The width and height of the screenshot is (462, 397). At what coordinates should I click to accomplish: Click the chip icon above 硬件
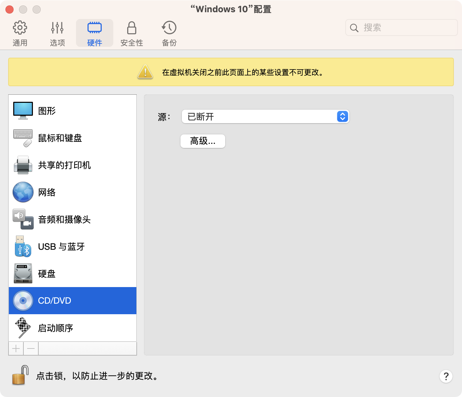(95, 27)
